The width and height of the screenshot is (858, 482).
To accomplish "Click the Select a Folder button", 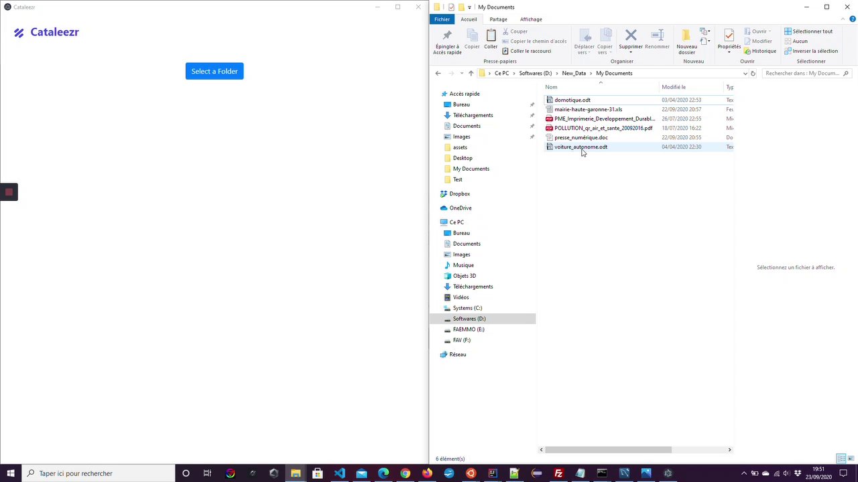I will (214, 71).
